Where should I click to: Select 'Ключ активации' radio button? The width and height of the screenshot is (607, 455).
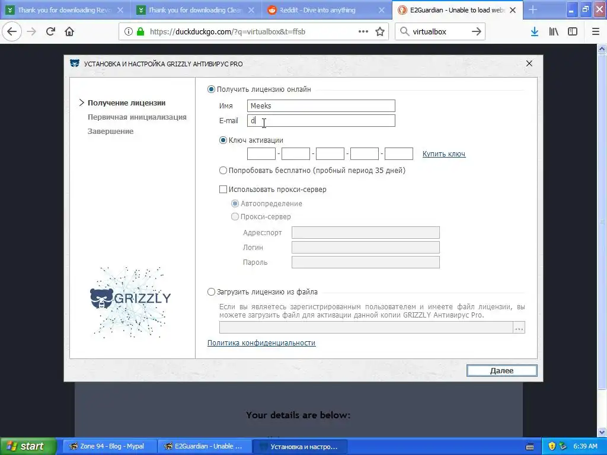point(223,140)
